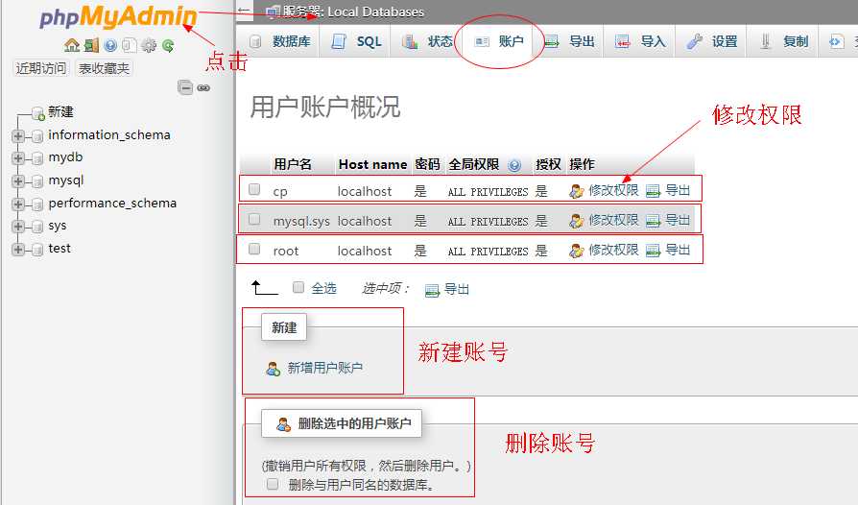
Task: Click the edit privileges icon for root
Action: (576, 251)
